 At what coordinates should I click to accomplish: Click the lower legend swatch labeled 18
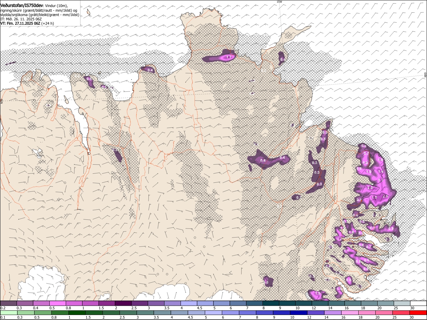pyautogui.click(x=367, y=313)
